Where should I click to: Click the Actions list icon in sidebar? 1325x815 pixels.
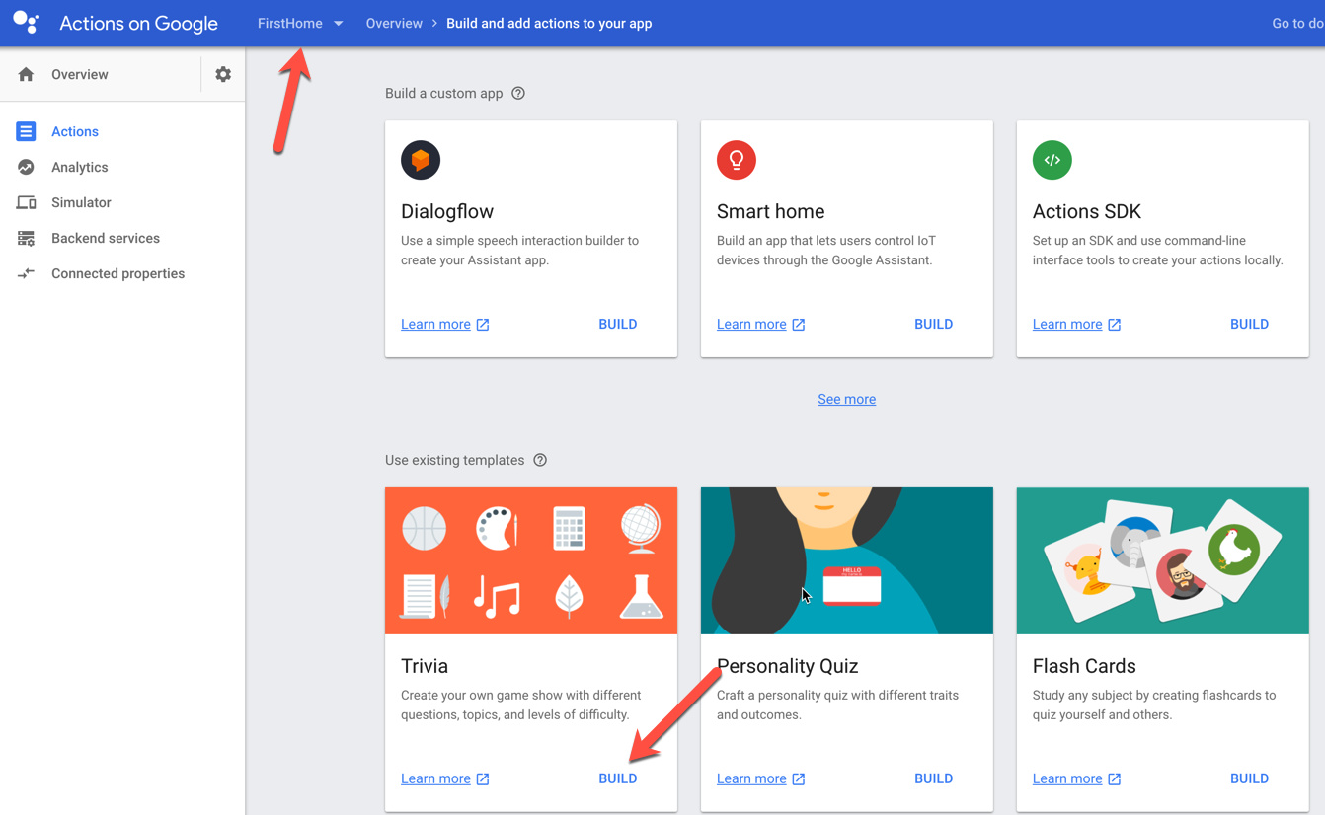[x=26, y=131]
